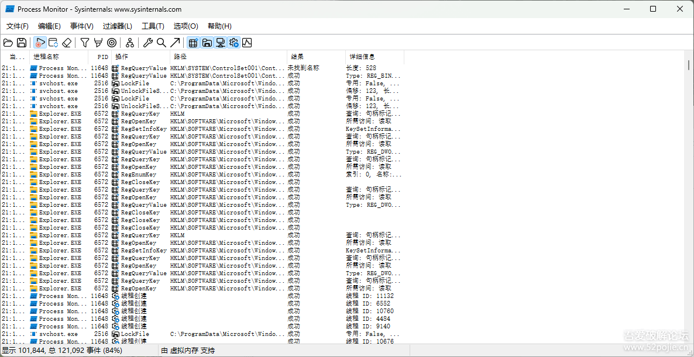Click the 进程名称 column header
This screenshot has width=694, height=357.
59,57
